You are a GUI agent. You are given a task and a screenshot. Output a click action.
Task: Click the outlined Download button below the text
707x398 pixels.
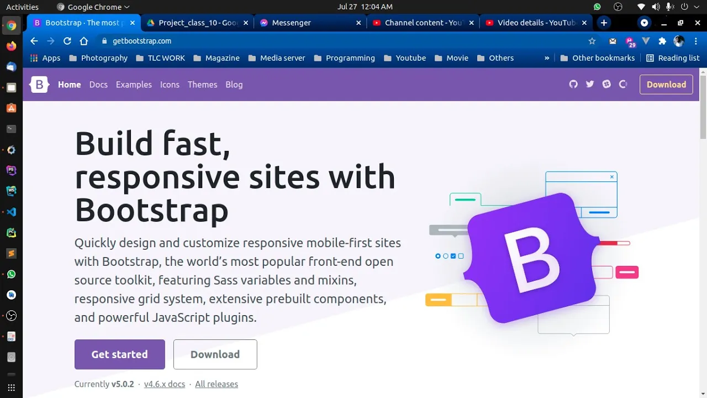coord(215,354)
